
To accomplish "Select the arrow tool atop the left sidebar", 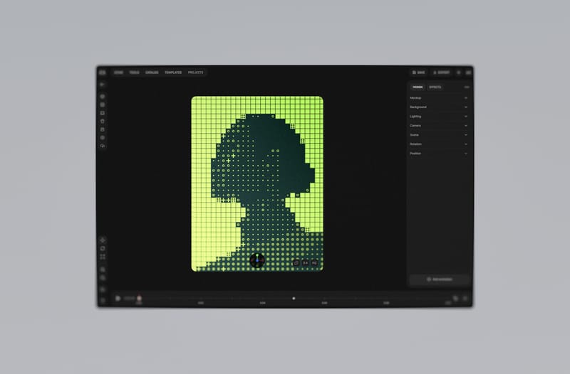I will click(103, 85).
